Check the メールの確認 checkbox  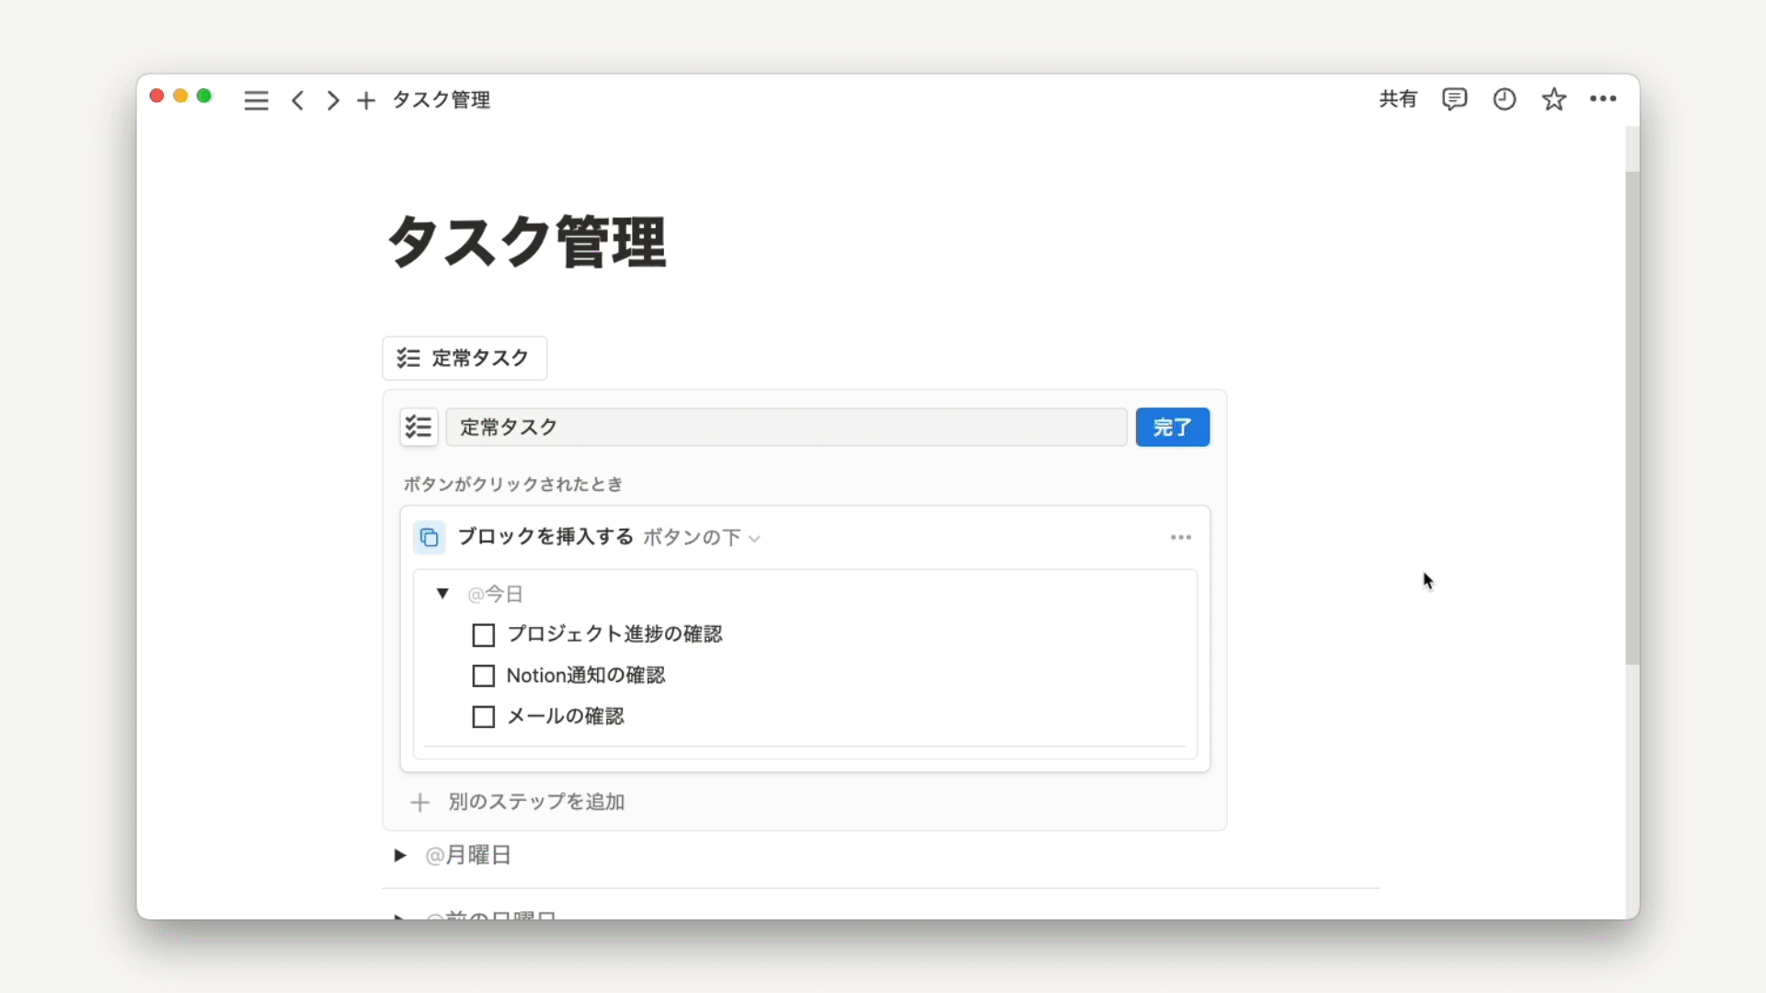(x=483, y=717)
